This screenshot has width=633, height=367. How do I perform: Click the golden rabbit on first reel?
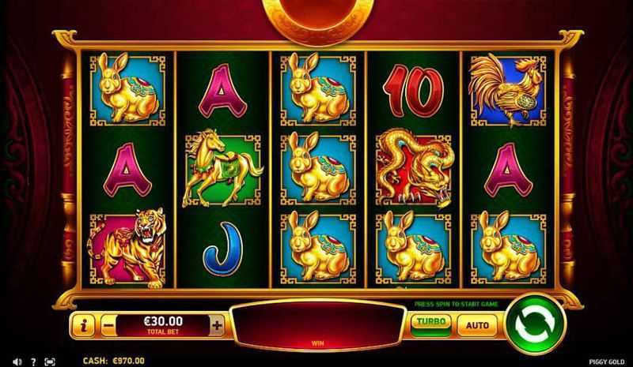[x=127, y=90]
